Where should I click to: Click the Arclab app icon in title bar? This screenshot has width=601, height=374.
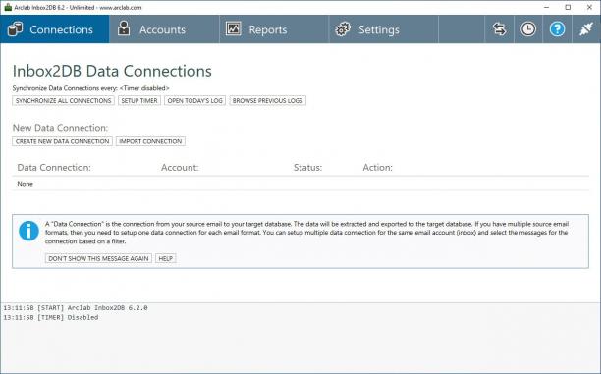point(8,7)
